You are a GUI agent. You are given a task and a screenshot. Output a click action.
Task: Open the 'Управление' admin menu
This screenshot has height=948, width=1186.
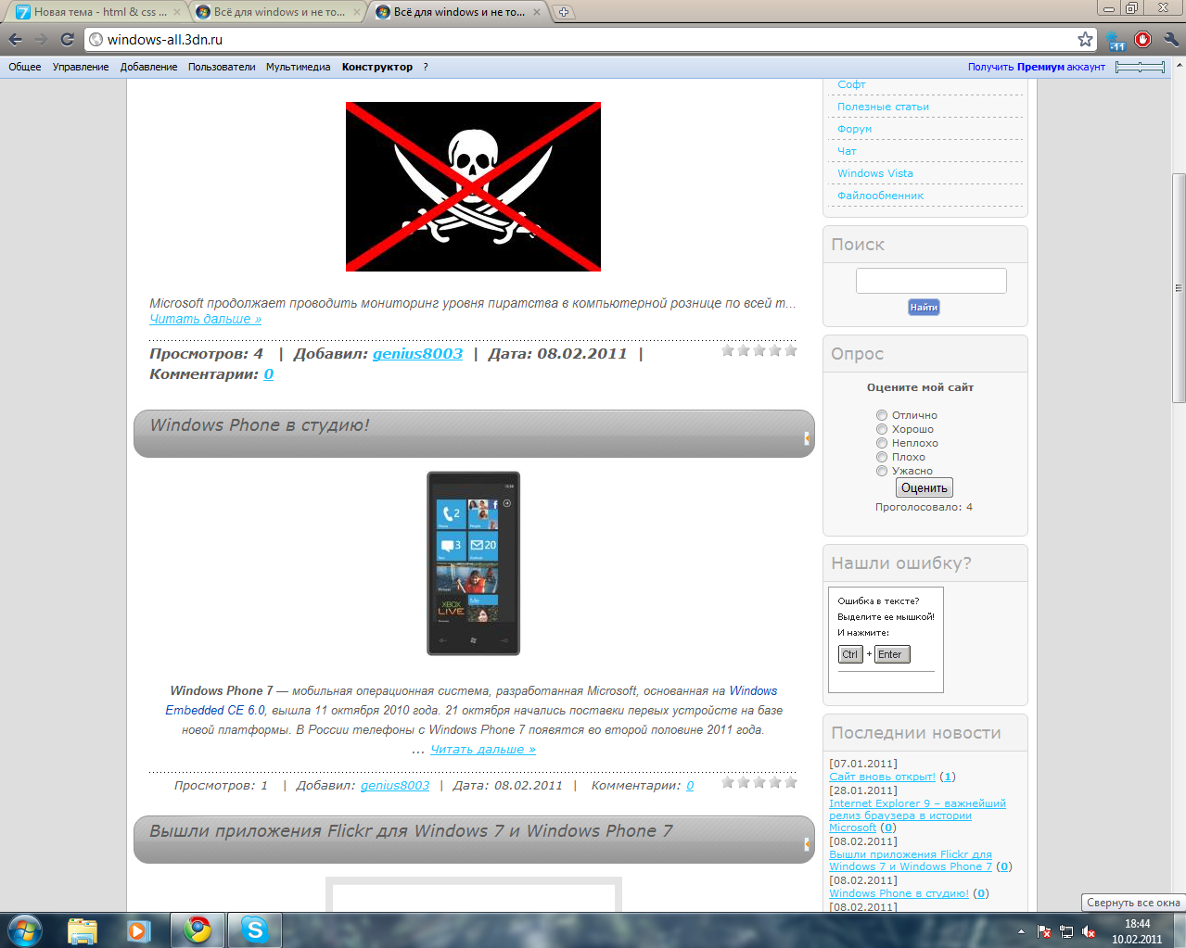pos(81,67)
